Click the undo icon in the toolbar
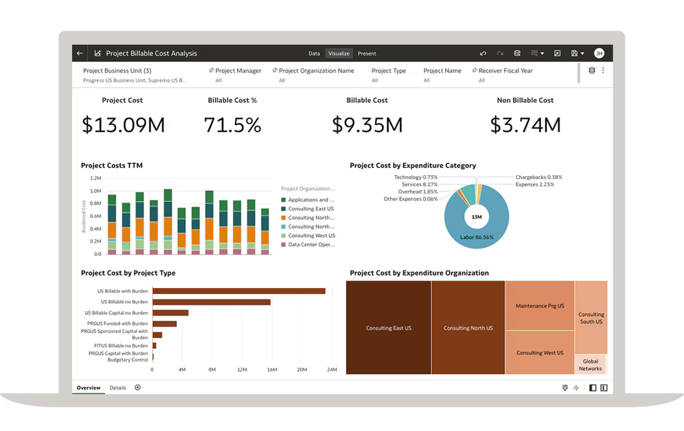 coord(483,53)
